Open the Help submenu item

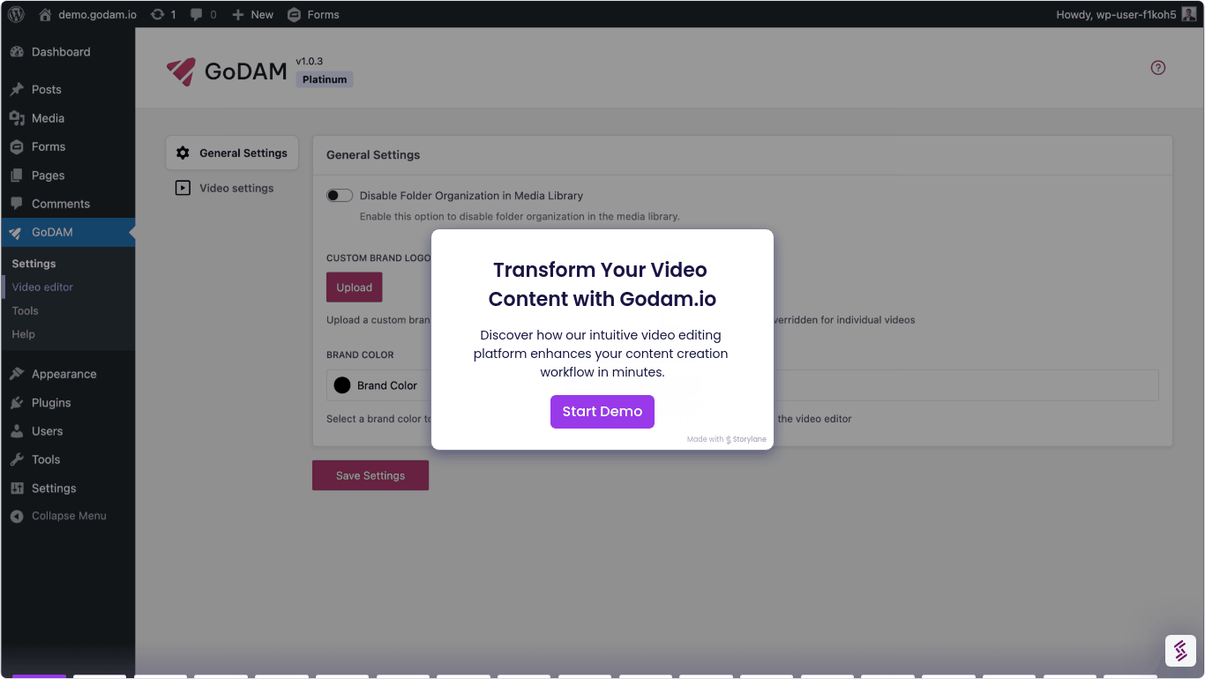pyautogui.click(x=23, y=334)
